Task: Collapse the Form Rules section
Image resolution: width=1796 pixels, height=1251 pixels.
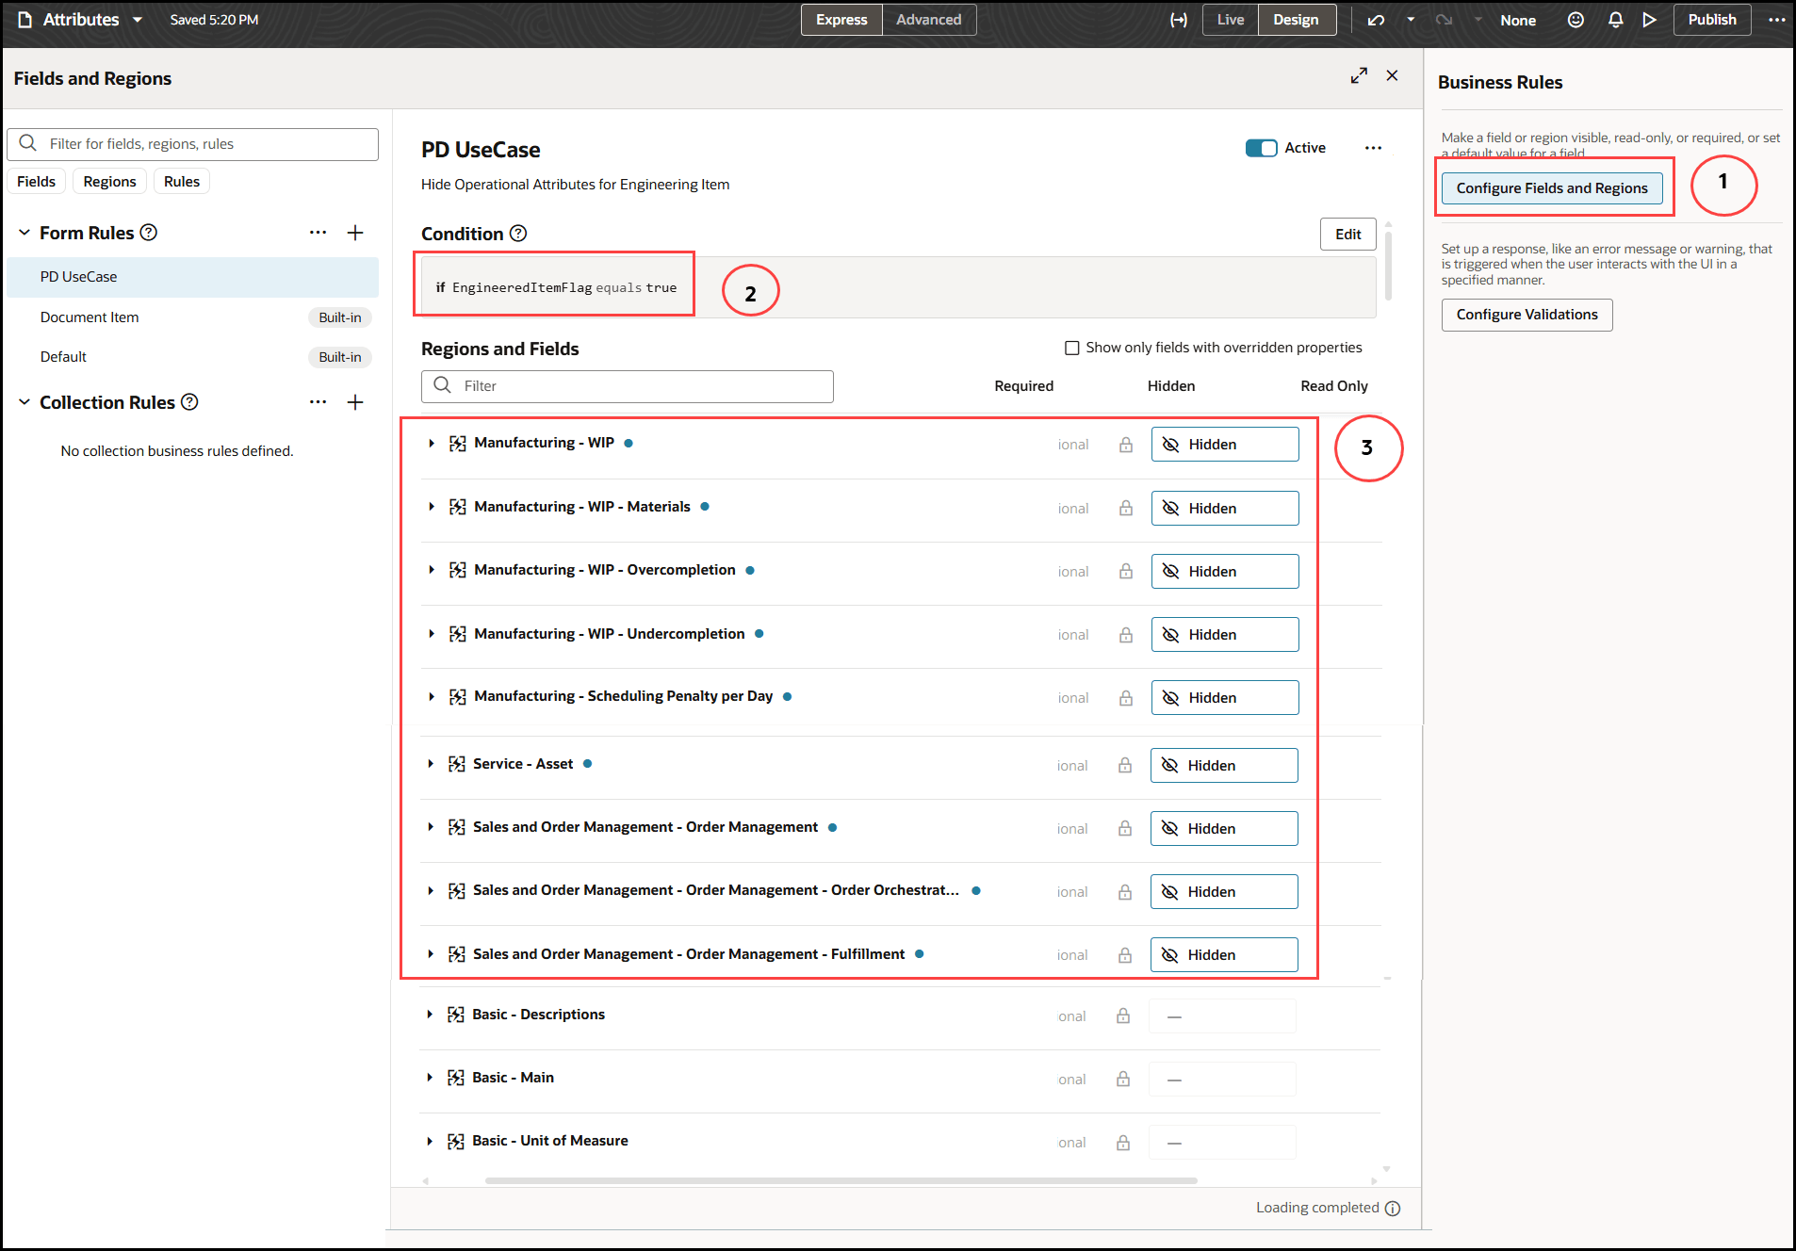Action: (x=24, y=233)
